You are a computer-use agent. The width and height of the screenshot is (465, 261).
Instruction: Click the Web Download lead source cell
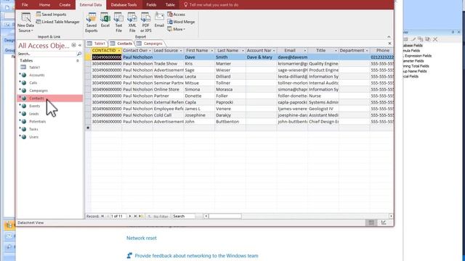(168, 76)
